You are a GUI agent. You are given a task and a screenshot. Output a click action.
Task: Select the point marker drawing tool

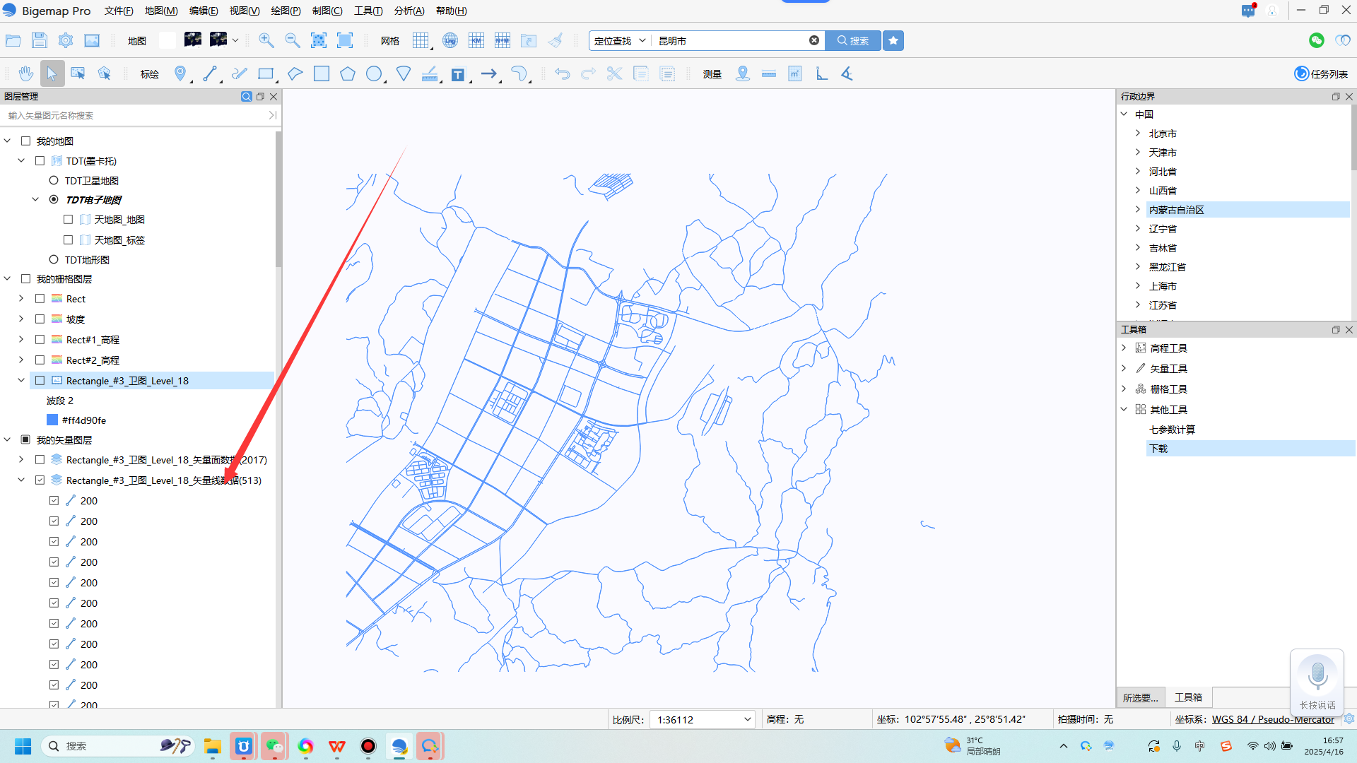click(180, 73)
